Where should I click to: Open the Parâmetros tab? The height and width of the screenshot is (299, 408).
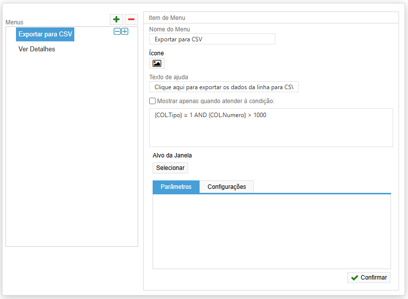176,186
